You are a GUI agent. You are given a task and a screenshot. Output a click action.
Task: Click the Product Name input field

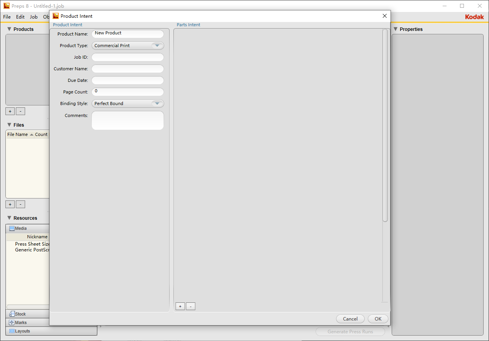(127, 34)
